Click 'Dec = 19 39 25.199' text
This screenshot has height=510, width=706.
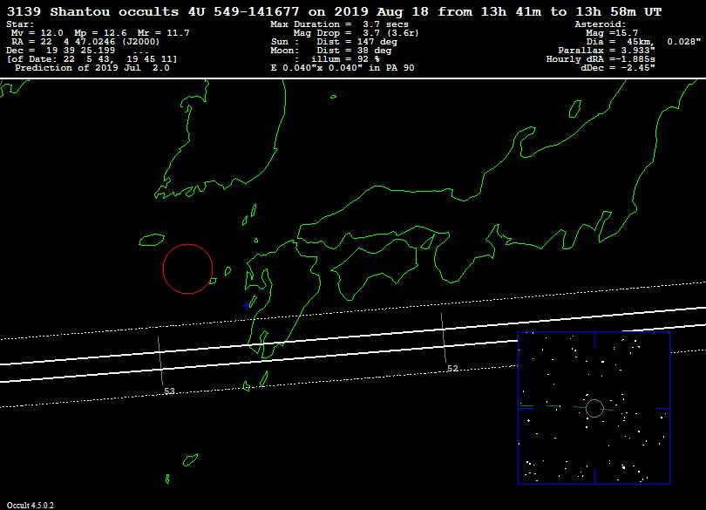pyautogui.click(x=61, y=50)
